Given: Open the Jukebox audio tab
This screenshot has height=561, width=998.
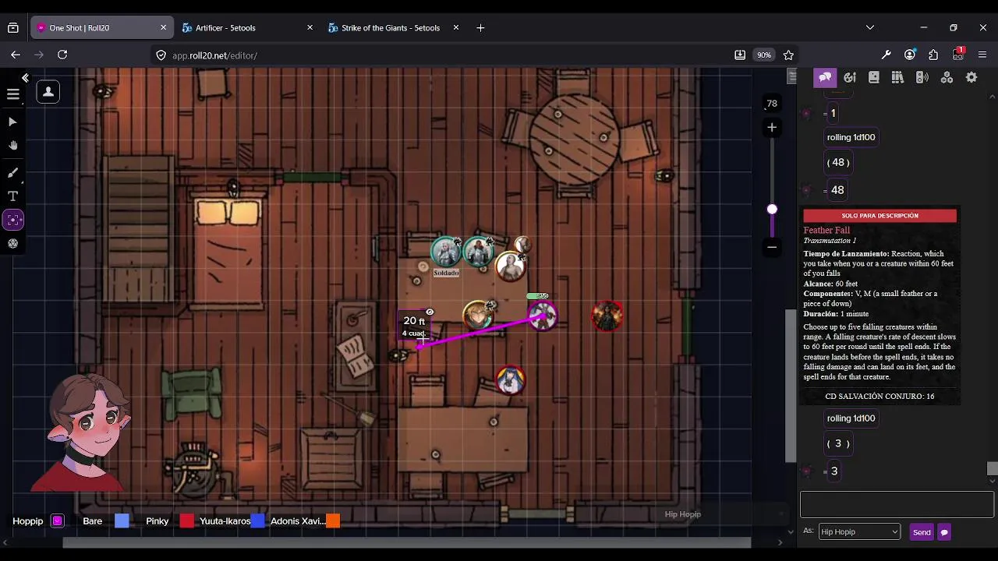Looking at the screenshot, I should [922, 77].
